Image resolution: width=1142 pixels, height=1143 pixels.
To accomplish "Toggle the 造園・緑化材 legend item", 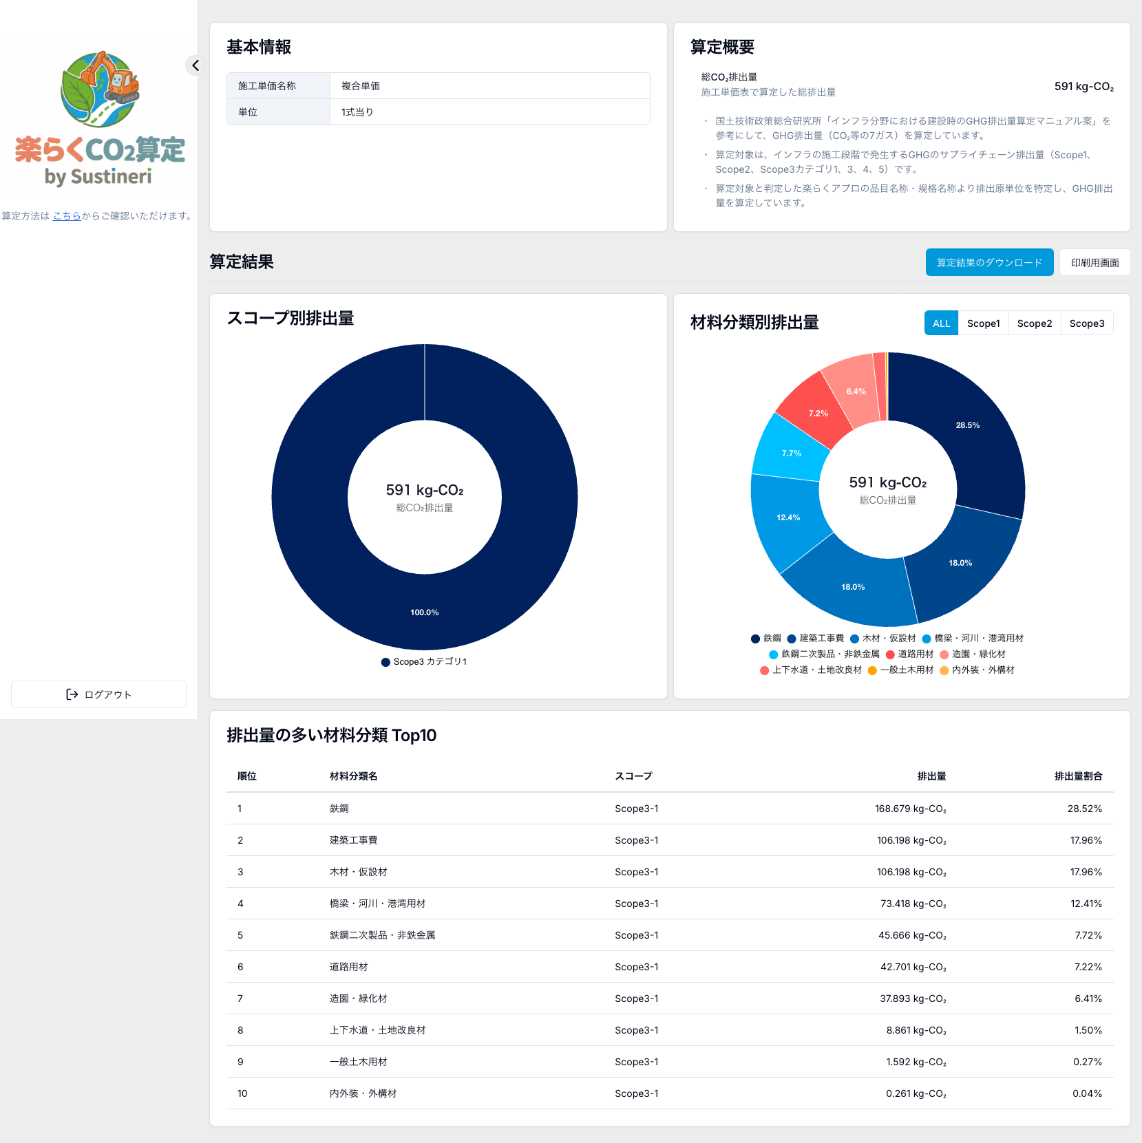I will click(973, 654).
